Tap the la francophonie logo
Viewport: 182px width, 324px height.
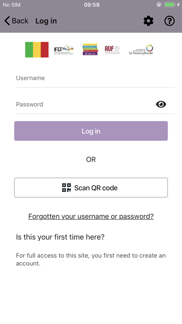[x=141, y=50]
